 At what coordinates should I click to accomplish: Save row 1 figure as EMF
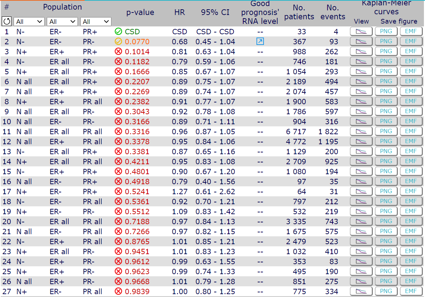(411, 31)
